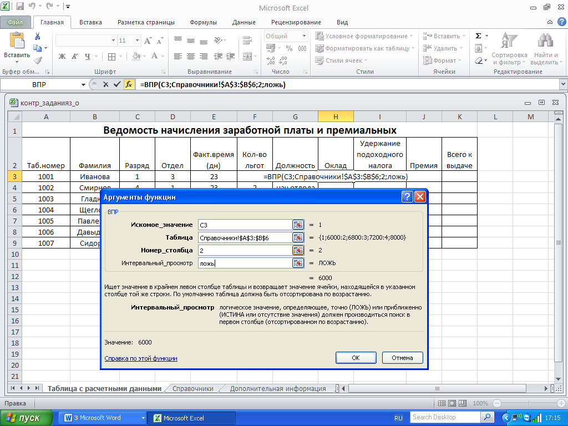Open the Name Box function dropdown arrow
The image size is (568, 426).
click(x=83, y=84)
